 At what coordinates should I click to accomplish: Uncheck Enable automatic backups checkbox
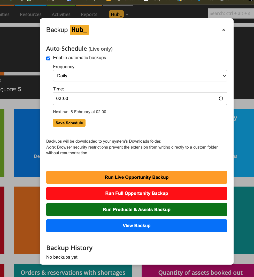click(48, 58)
